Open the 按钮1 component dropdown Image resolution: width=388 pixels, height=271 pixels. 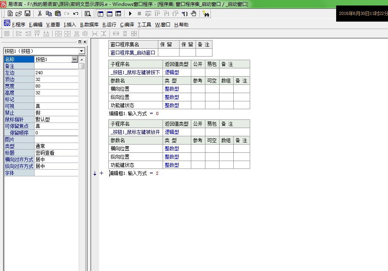[81, 51]
